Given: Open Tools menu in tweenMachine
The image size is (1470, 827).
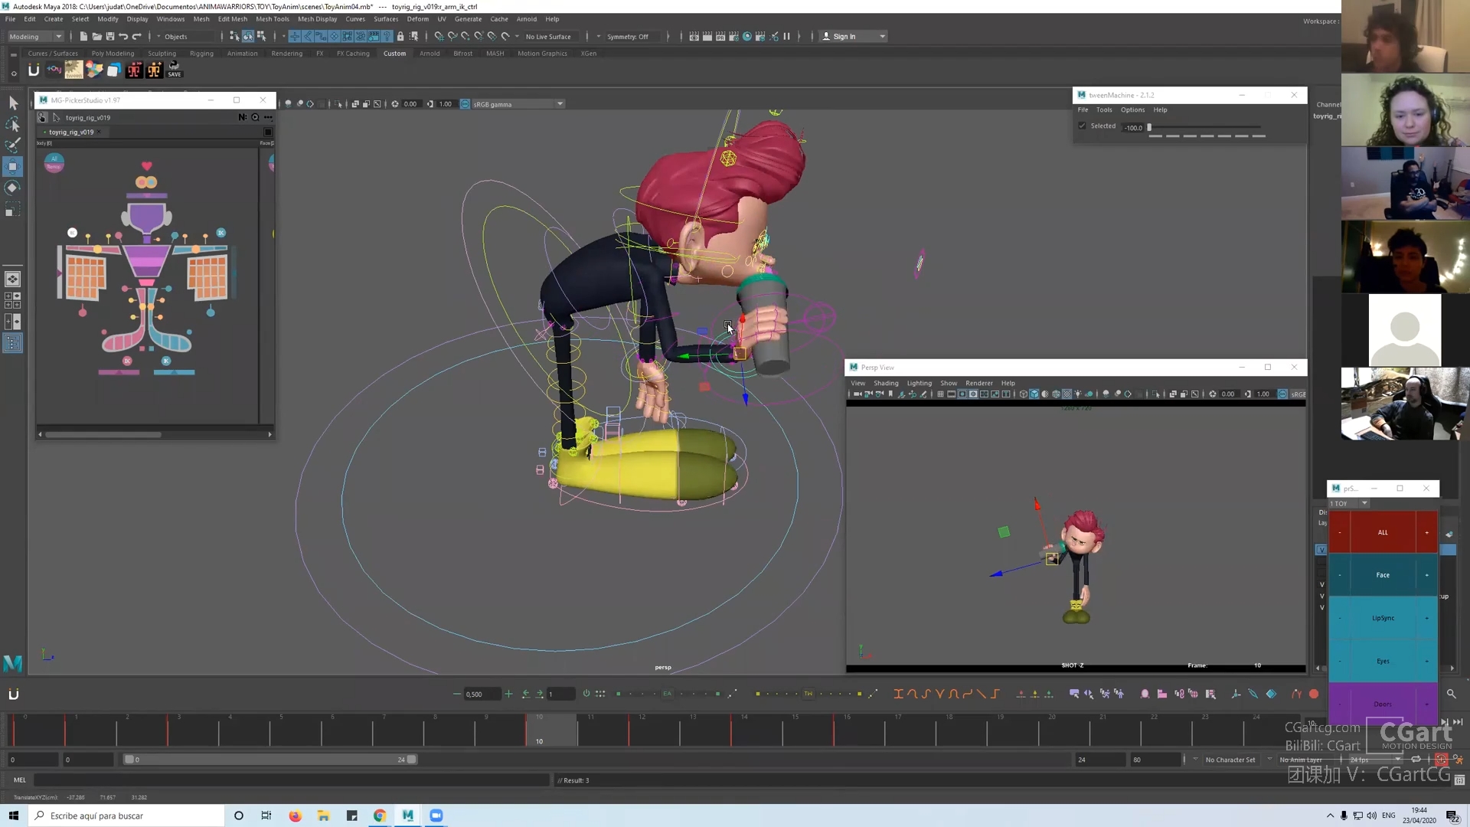Looking at the screenshot, I should (1103, 110).
